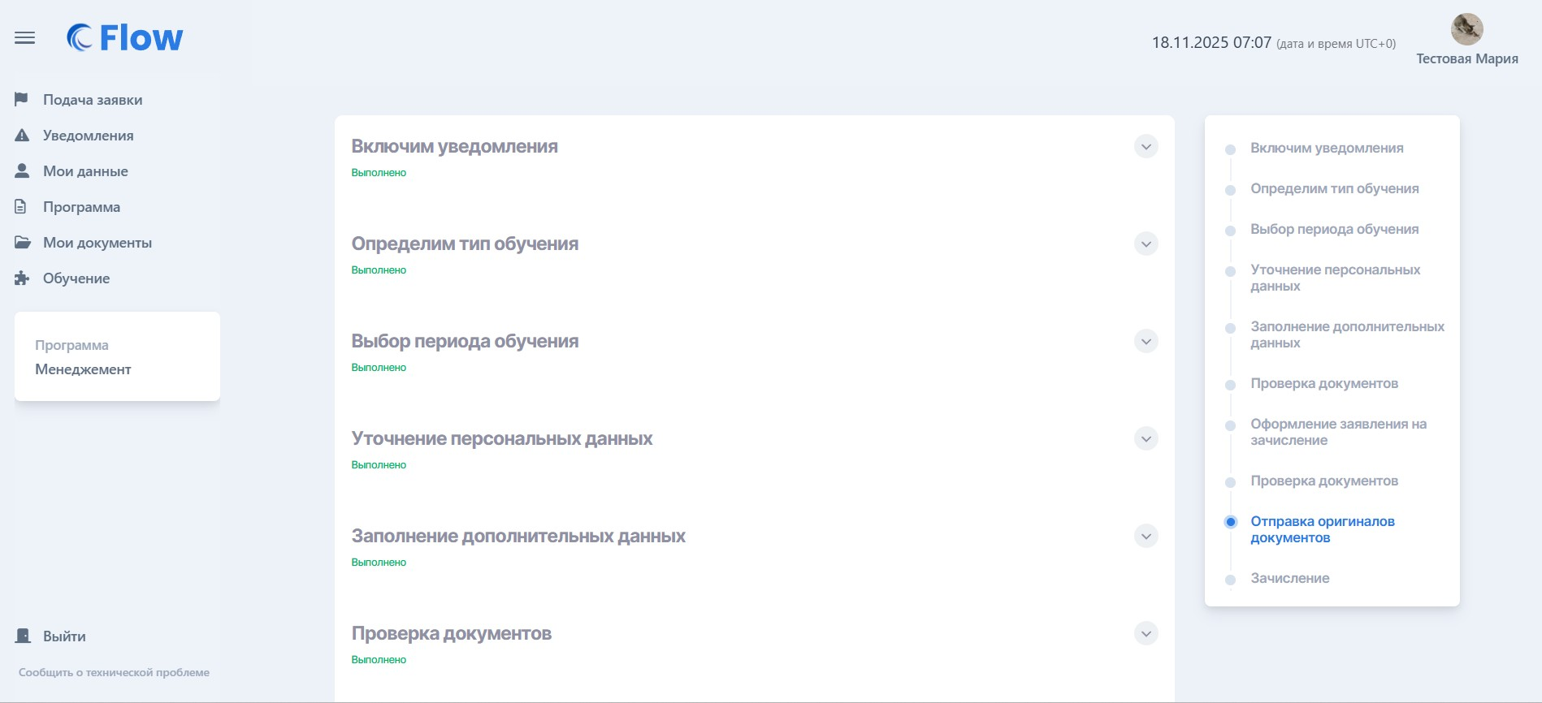Select Программа in sidebar menu

point(81,207)
